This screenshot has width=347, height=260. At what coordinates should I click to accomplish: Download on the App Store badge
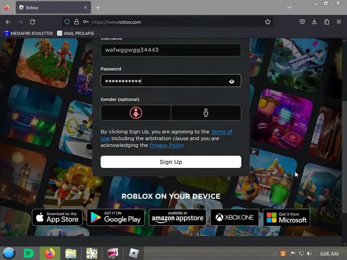[57, 217]
